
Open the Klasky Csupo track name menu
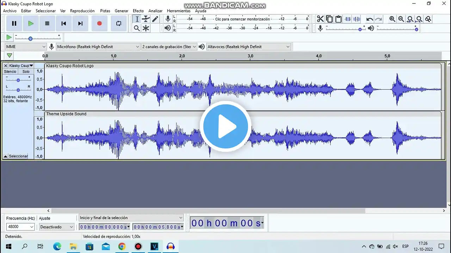pyautogui.click(x=21, y=66)
